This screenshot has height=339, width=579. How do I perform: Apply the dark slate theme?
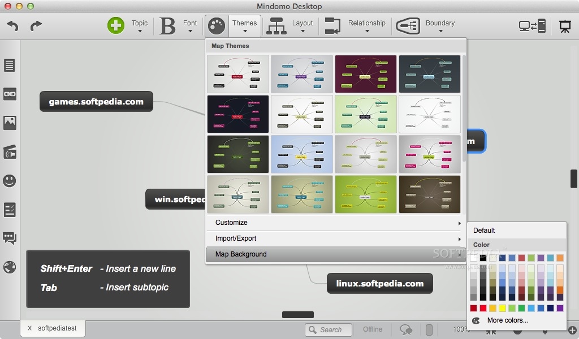pos(430,74)
